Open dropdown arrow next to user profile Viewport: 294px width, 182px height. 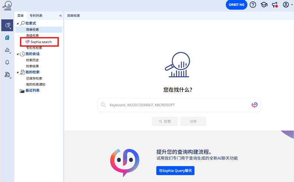click(292, 5)
